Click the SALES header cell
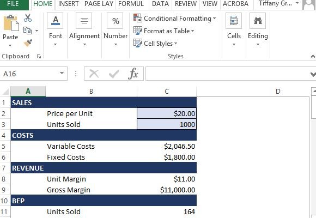The height and width of the screenshot is (218, 316). click(x=28, y=102)
